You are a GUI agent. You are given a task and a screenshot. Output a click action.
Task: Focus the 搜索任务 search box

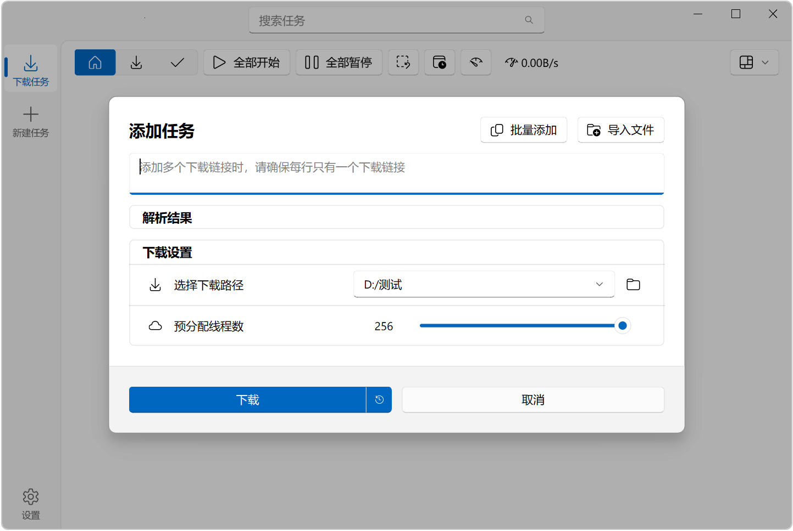click(396, 21)
